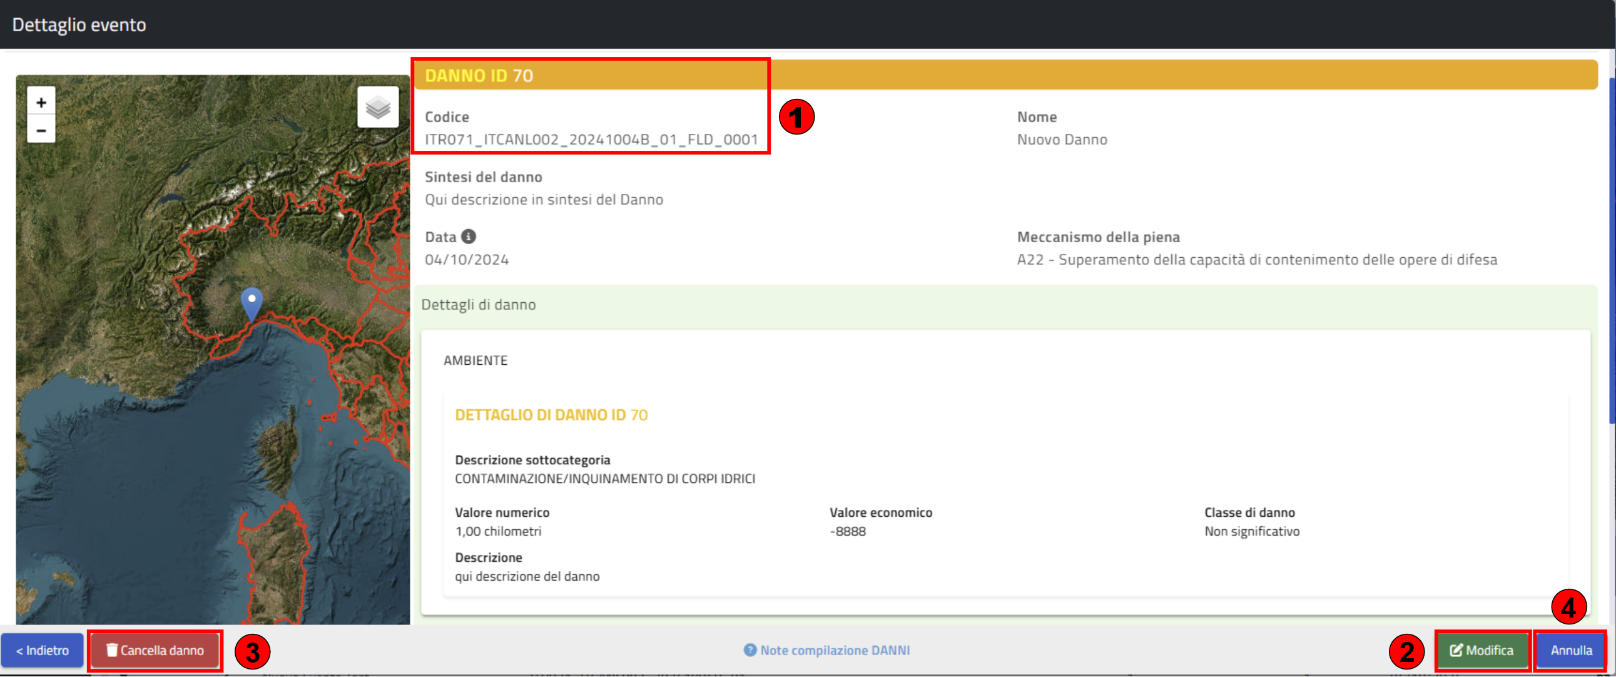Open Note compilazione DANNI link
Screen dimensions: 1616x677
[835, 650]
